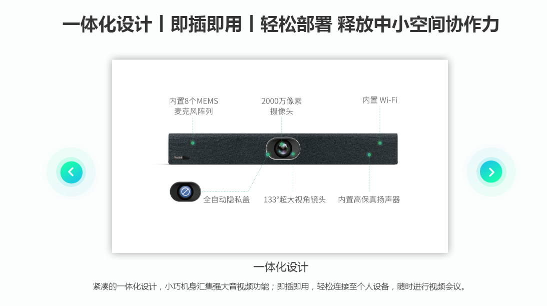Click the green dot left of the lens

(x=268, y=154)
